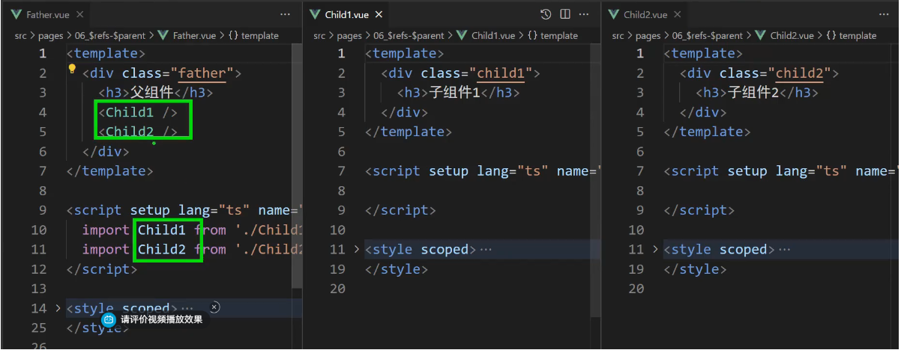The width and height of the screenshot is (901, 350).
Task: Click the script setup tag in Child1.vue line 7
Action: coord(483,171)
